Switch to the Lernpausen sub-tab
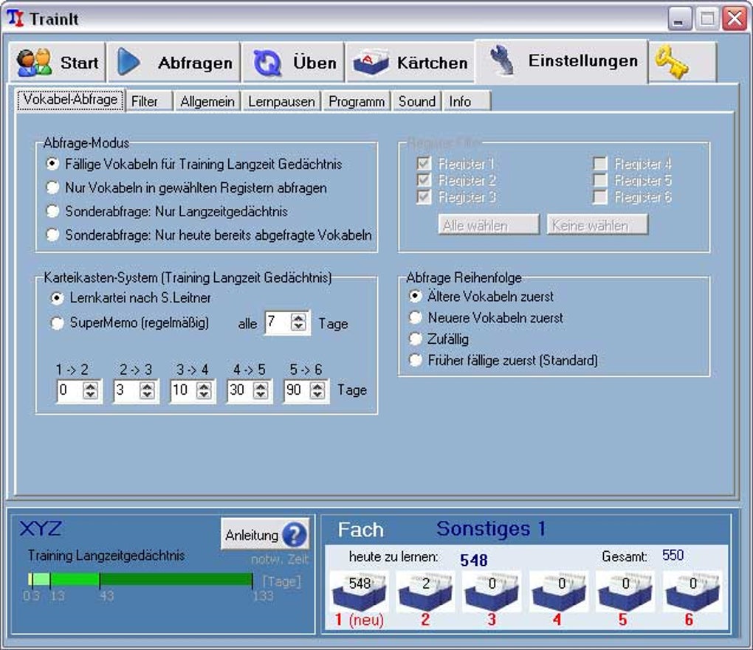Screen dimensions: 753x650 click(281, 101)
